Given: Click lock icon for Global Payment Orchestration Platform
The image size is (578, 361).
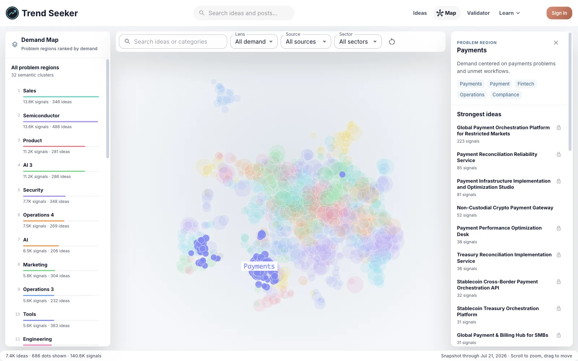Looking at the screenshot, I should tap(558, 128).
